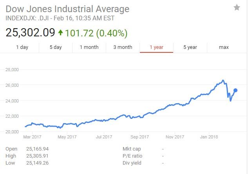Select the 1 day tab
Viewport: 248px width, 174px height.
pyautogui.click(x=22, y=47)
